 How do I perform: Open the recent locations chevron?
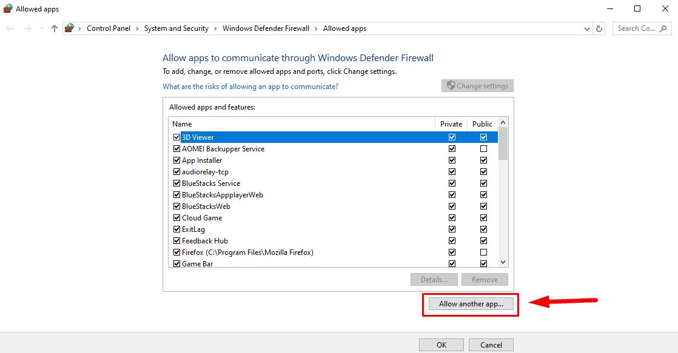[42, 28]
